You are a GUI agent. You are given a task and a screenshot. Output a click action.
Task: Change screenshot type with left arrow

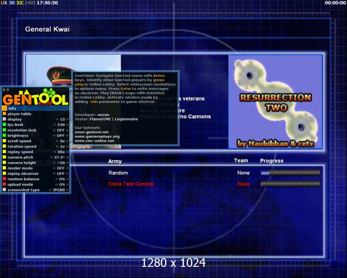(50, 190)
